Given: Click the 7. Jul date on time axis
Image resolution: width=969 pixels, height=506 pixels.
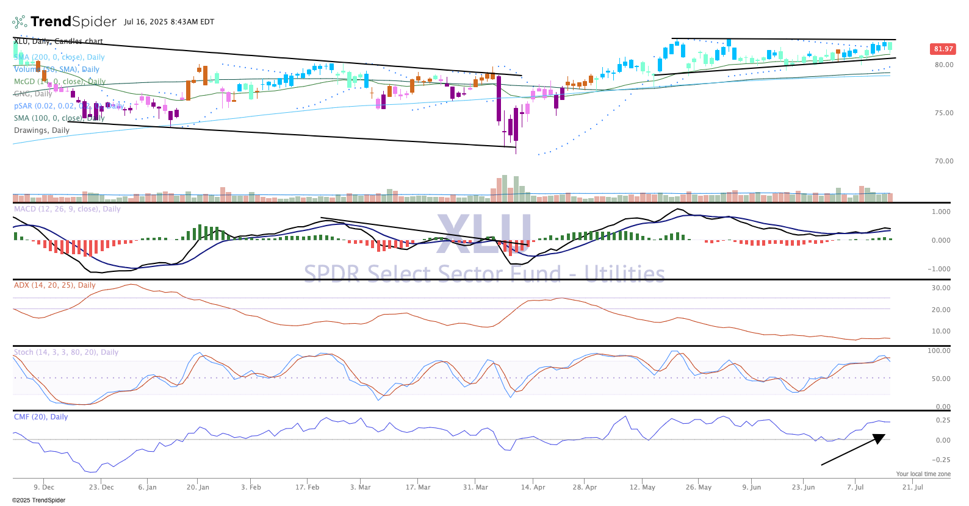Looking at the screenshot, I should click(855, 487).
